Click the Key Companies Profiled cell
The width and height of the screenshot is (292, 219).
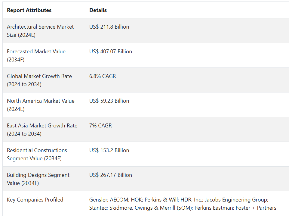[x=35, y=200]
